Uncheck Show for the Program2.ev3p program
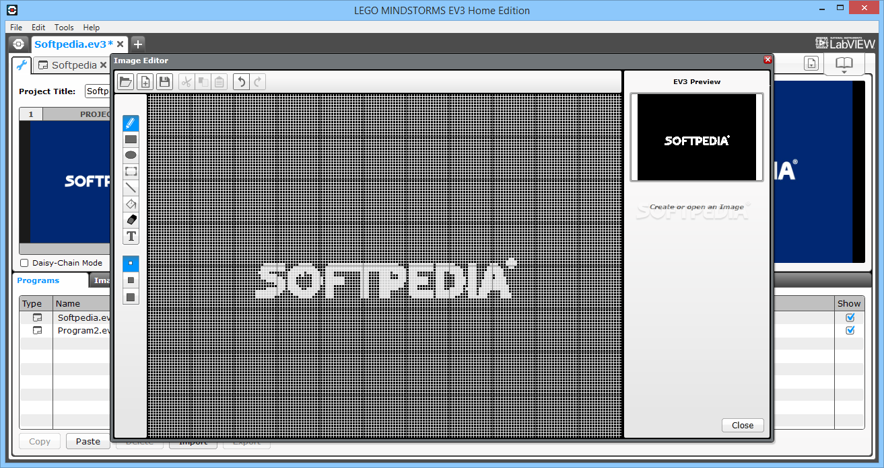 [850, 330]
